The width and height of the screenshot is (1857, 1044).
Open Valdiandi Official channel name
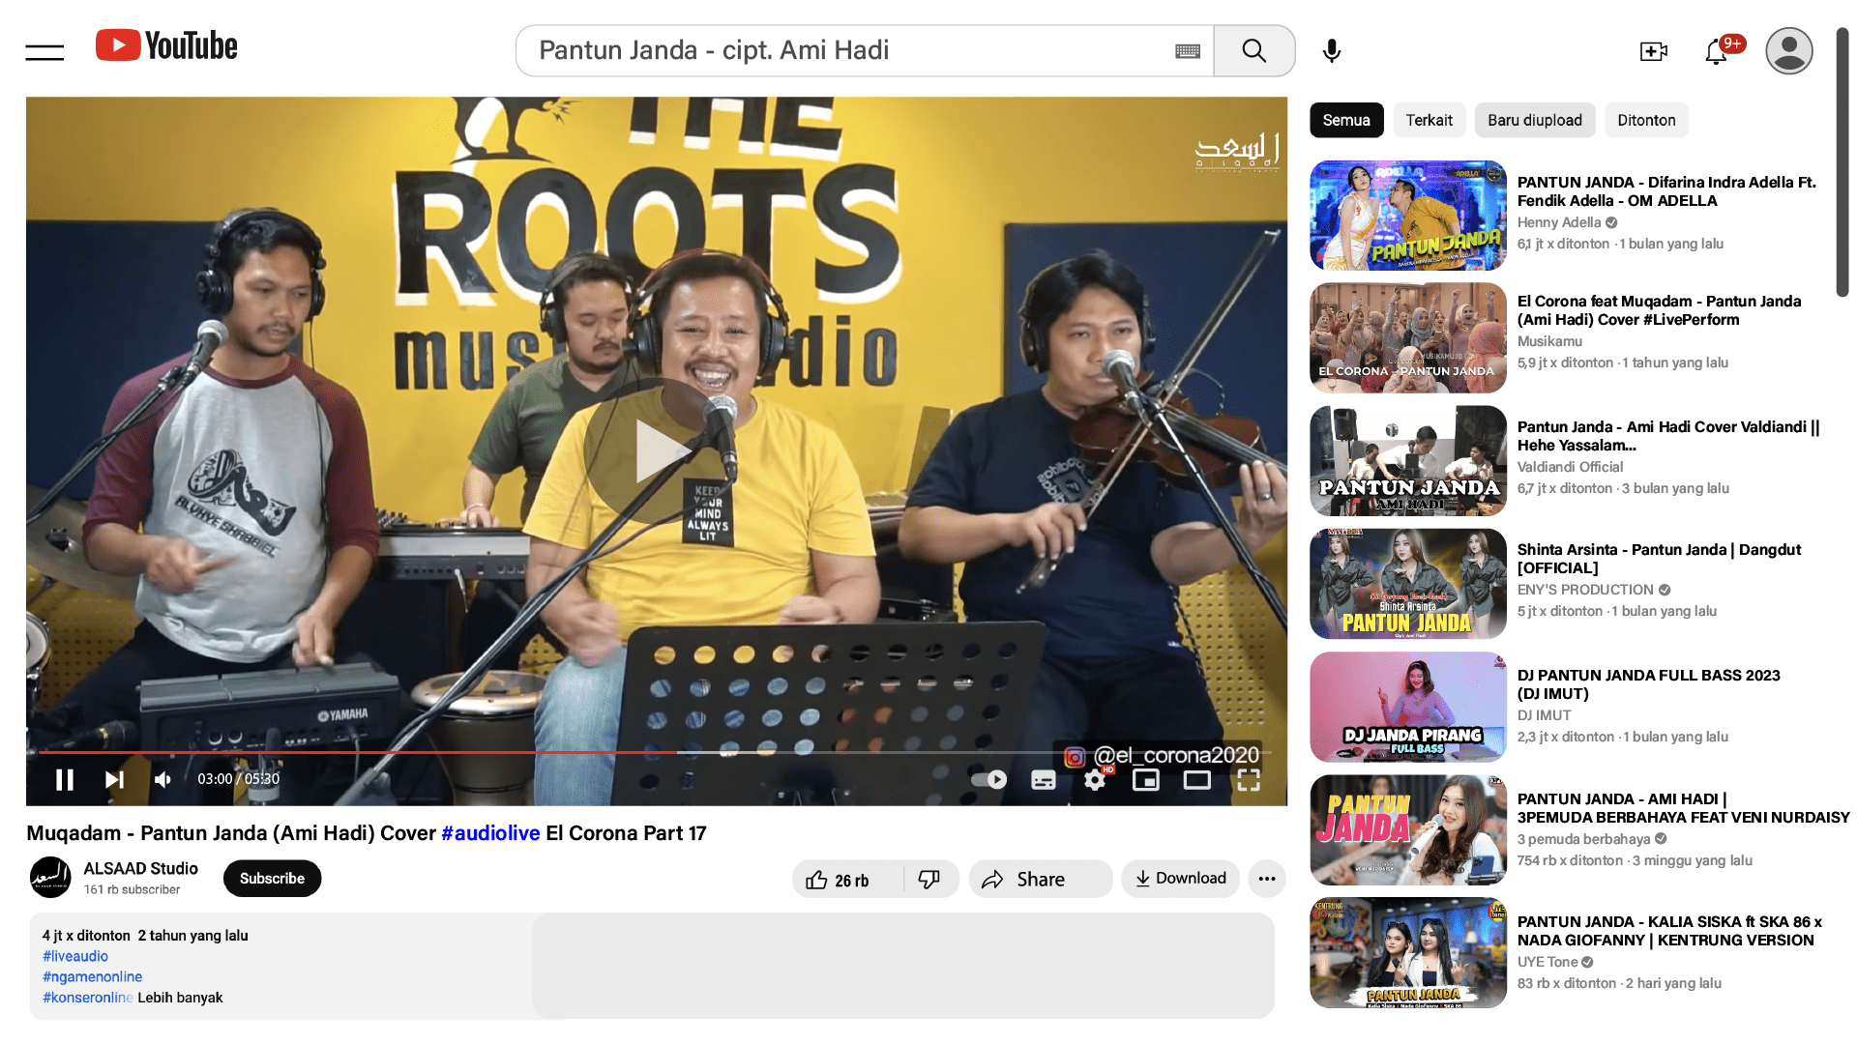pos(1570,467)
